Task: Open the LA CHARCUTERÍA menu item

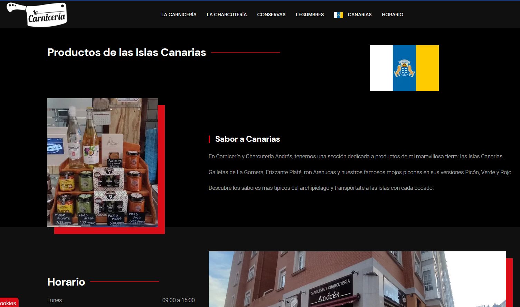Action: [x=227, y=15]
